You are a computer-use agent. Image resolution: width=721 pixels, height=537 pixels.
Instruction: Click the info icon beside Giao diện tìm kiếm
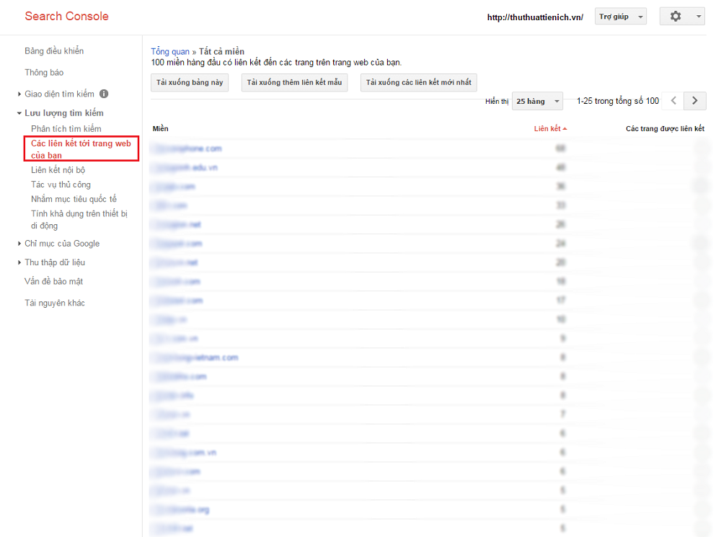tap(104, 94)
